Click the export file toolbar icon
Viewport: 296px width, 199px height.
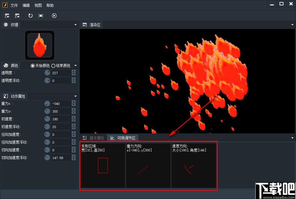17,15
